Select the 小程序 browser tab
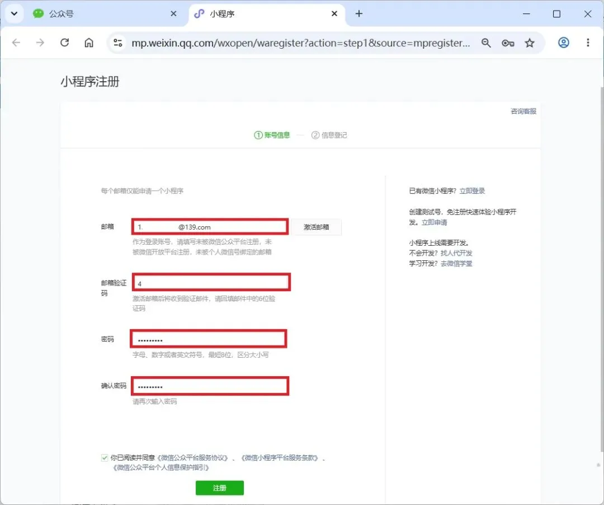 click(x=266, y=14)
